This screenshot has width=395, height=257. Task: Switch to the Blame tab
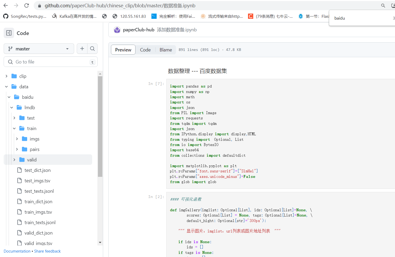[x=166, y=50]
